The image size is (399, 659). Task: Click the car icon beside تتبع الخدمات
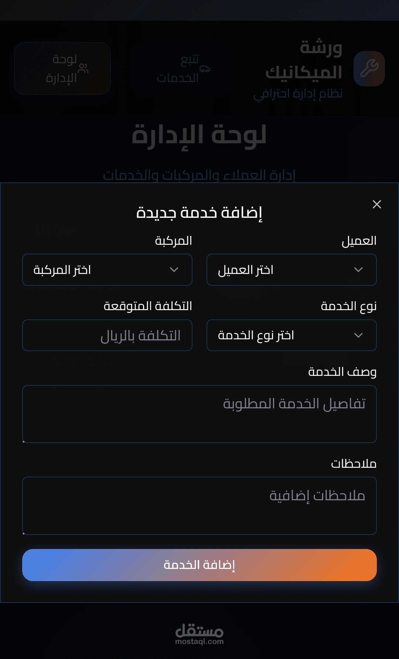pyautogui.click(x=205, y=69)
